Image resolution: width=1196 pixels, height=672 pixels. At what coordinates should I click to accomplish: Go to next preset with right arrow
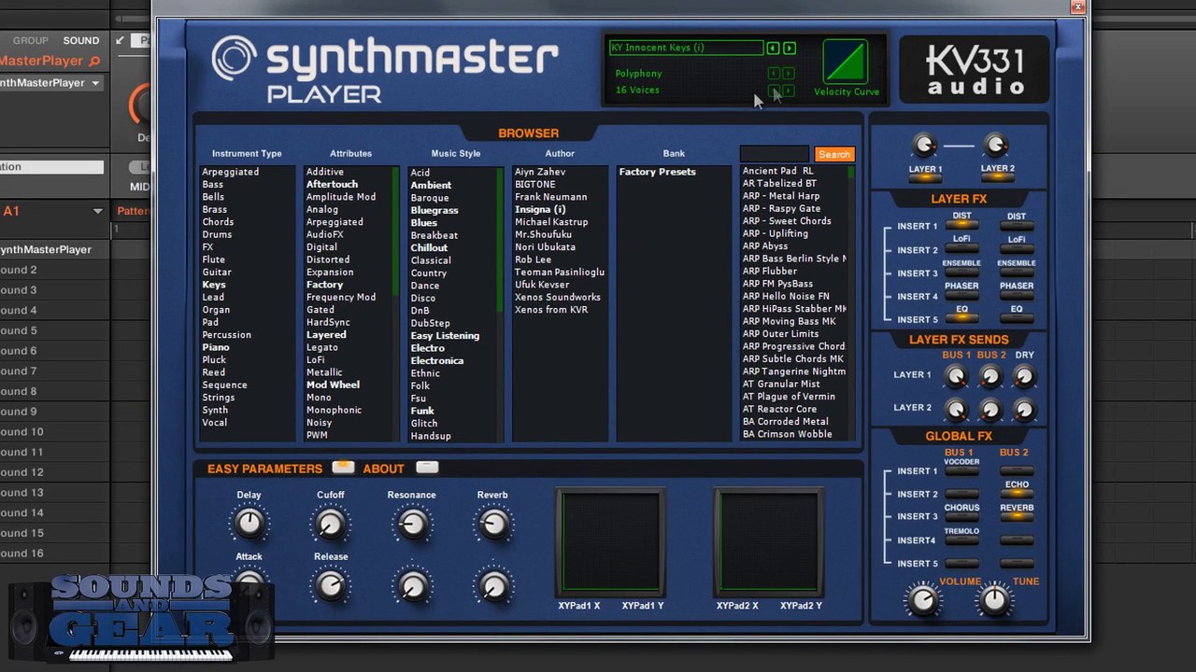pos(790,48)
